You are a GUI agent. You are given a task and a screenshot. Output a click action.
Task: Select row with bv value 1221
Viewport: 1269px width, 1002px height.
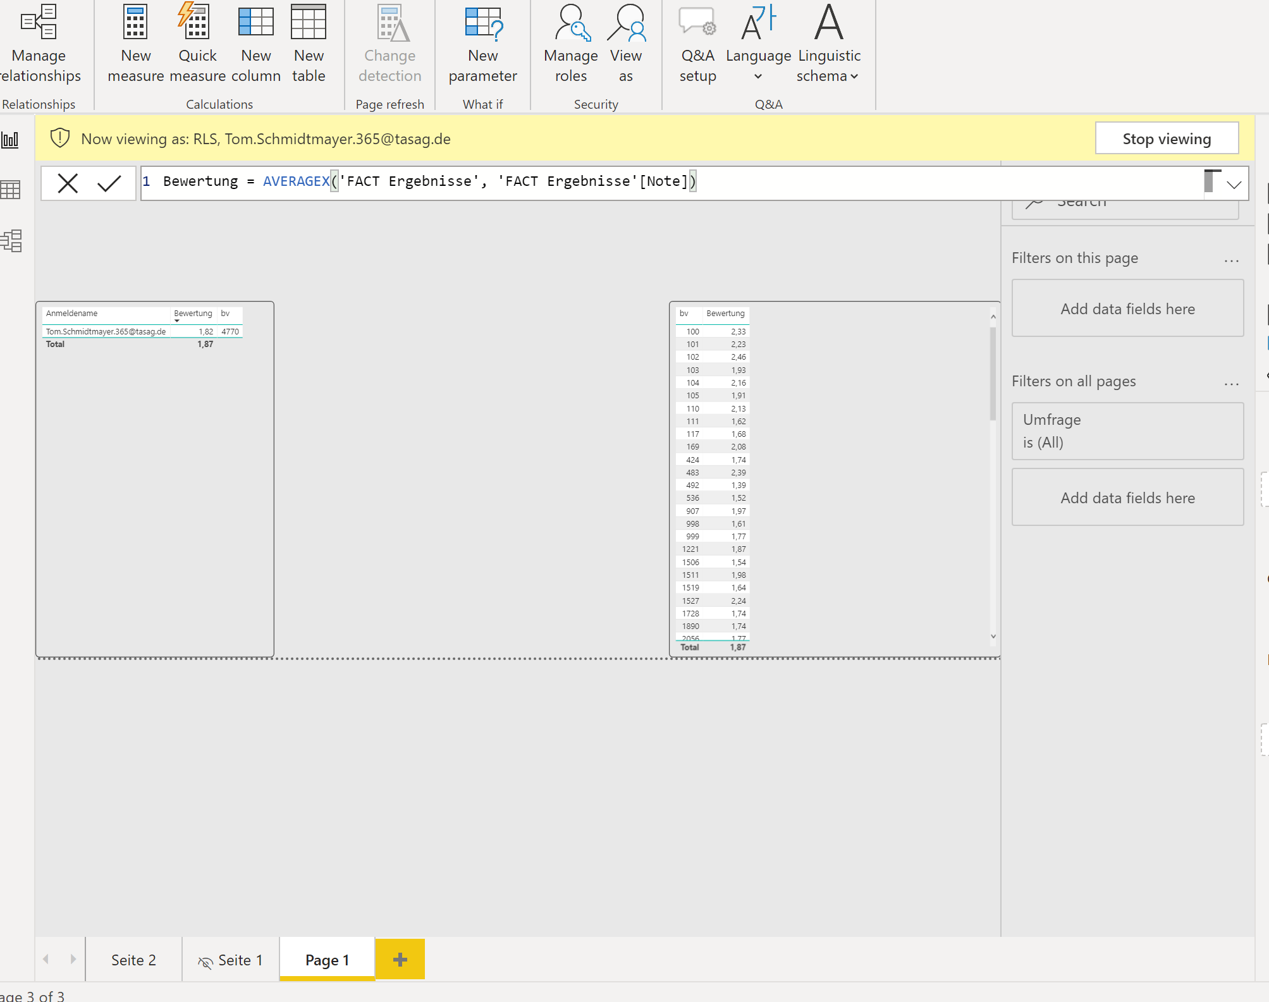[x=713, y=549]
